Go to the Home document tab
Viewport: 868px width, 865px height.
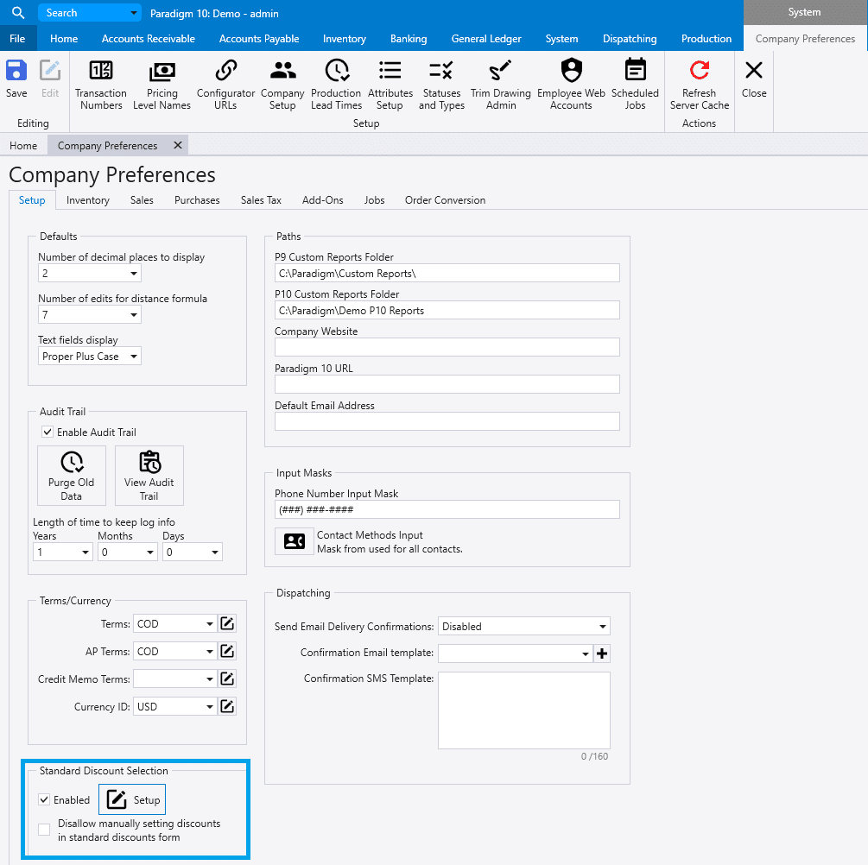click(x=23, y=146)
